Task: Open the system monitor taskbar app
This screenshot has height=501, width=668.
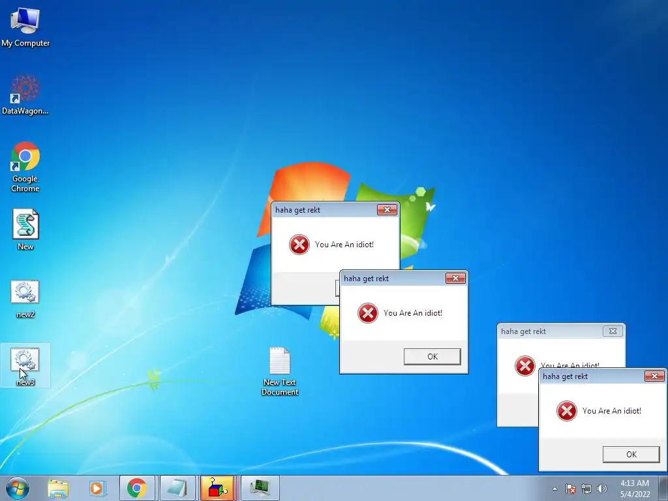Action: 260,488
